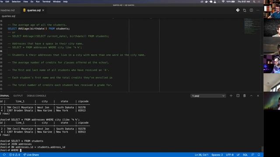Maximize panel with the up chevron
Screen dimensions: 280x157
tap(251, 96)
